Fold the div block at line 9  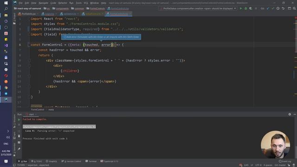(30, 61)
